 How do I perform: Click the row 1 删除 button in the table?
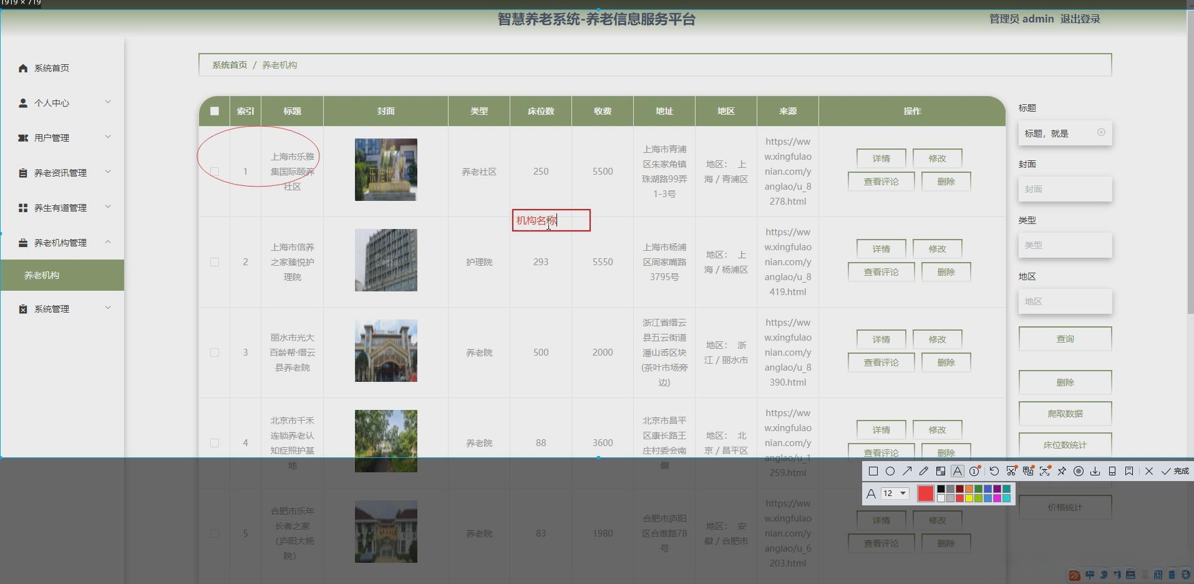point(946,182)
